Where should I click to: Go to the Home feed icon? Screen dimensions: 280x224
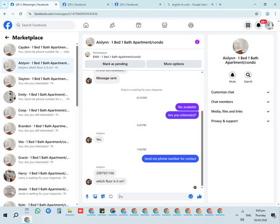[x=86, y=25]
